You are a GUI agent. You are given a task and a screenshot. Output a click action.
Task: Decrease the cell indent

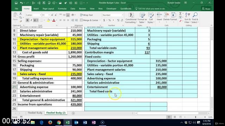coord(73,20)
